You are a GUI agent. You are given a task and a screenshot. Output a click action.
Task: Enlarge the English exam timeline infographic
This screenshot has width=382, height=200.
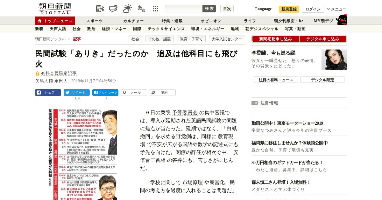click(x=82, y=155)
